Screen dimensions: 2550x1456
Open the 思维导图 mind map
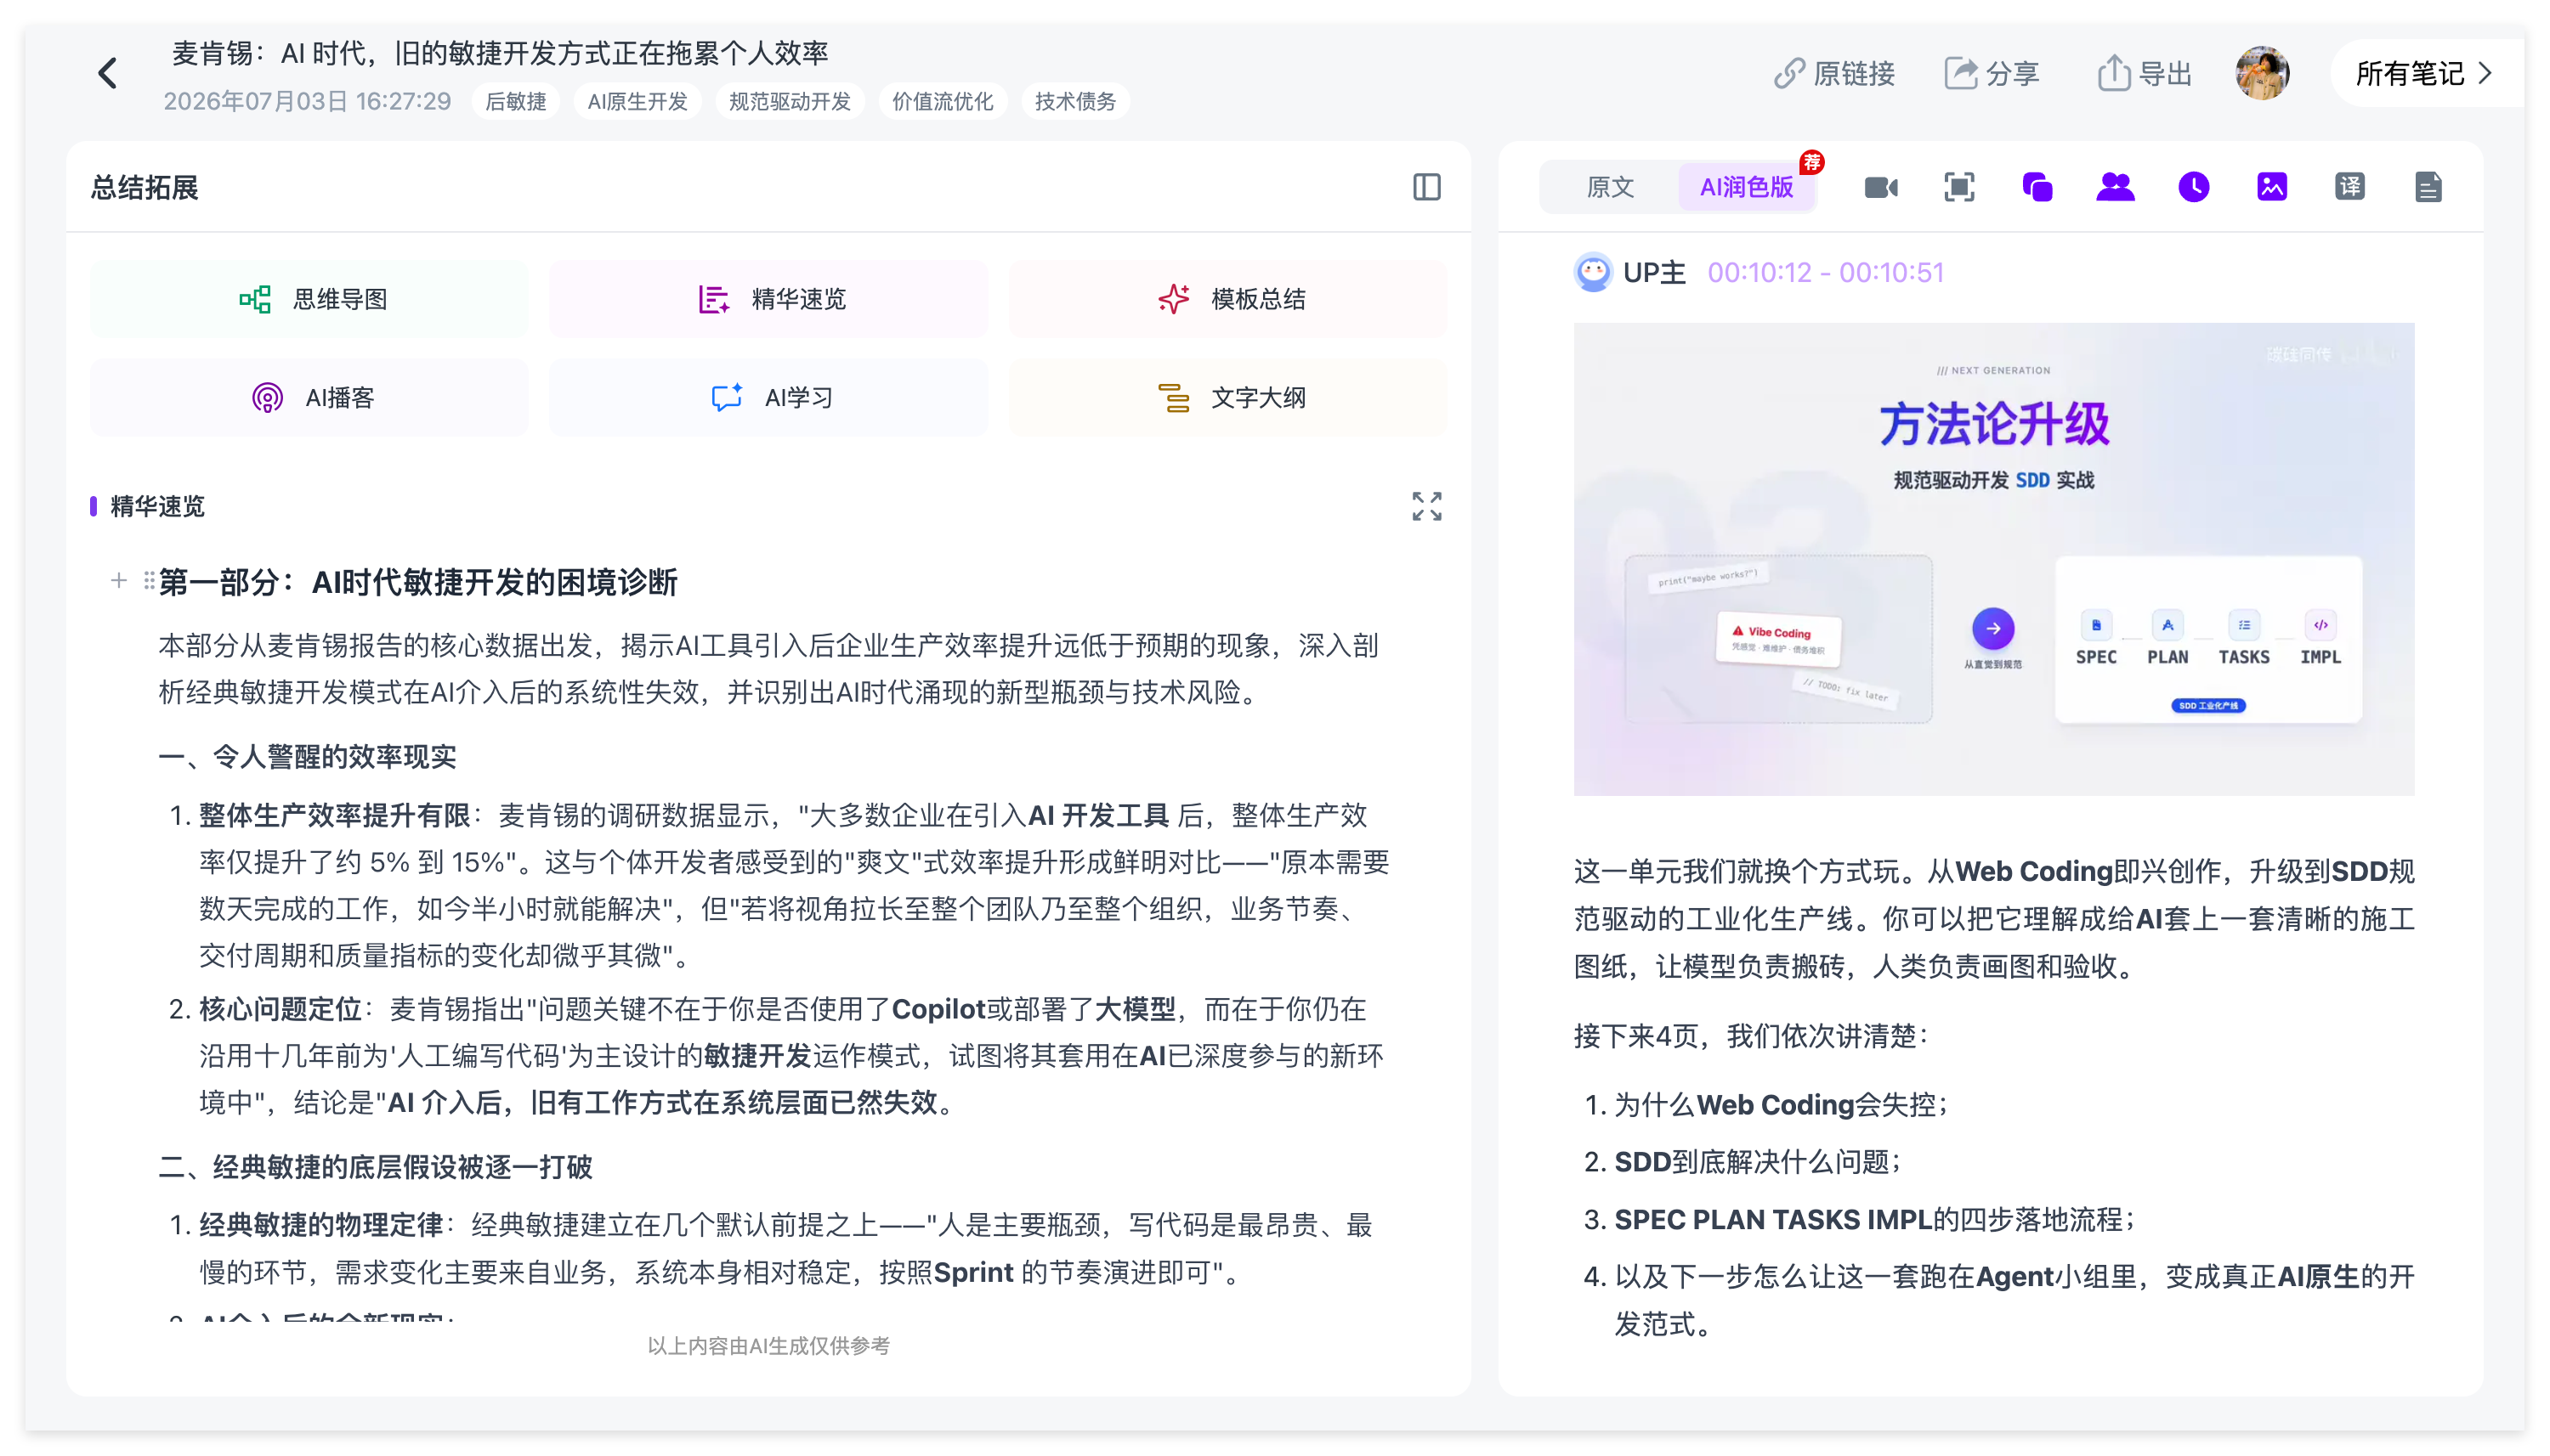pyautogui.click(x=309, y=299)
